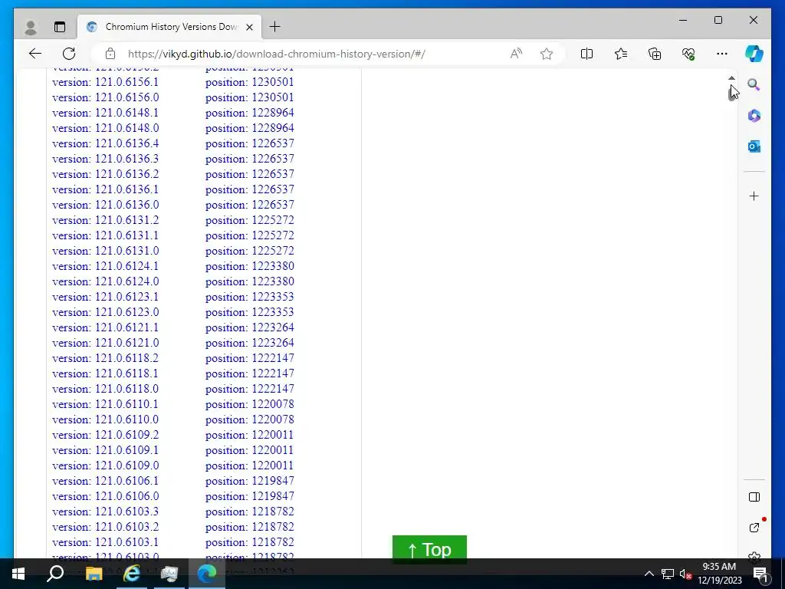Click the address bar URL
The height and width of the screenshot is (589, 785).
tap(276, 54)
